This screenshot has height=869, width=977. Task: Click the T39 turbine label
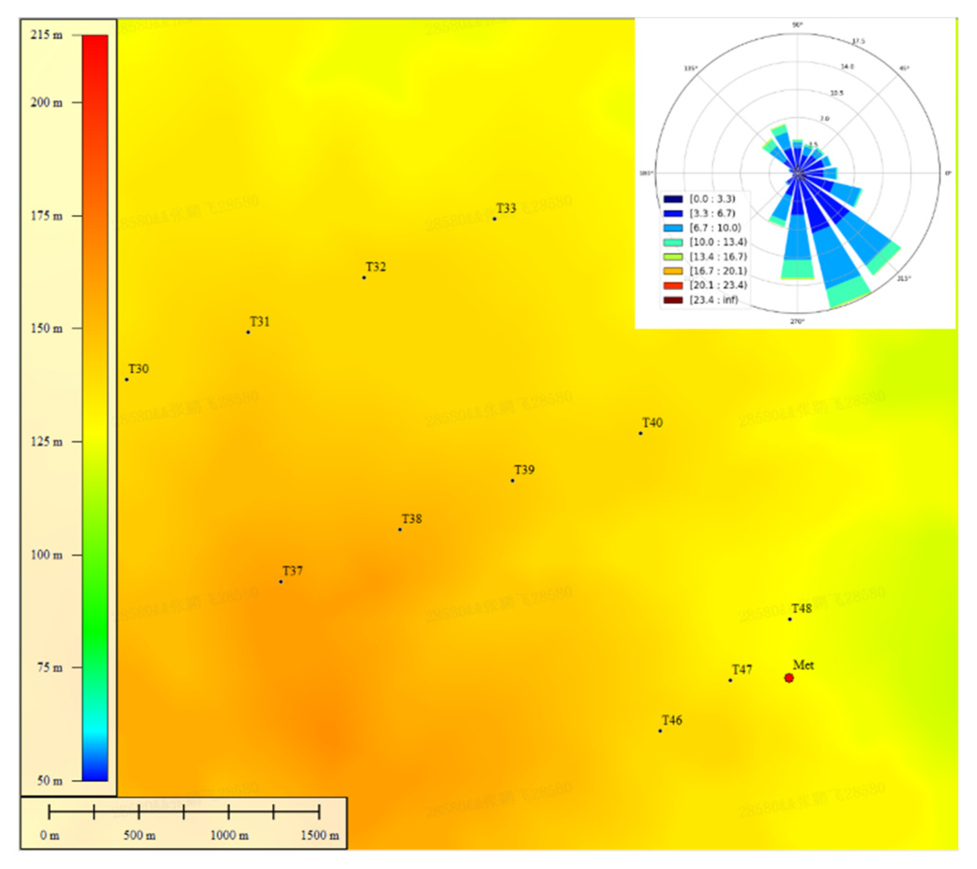point(524,470)
